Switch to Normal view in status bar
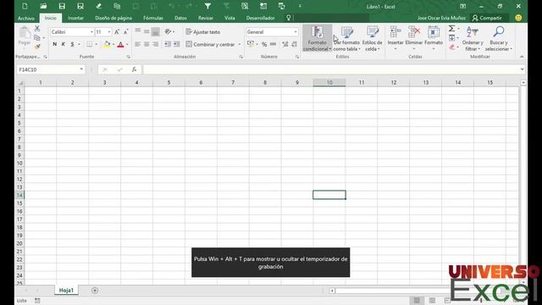The image size is (542, 305). point(417,301)
